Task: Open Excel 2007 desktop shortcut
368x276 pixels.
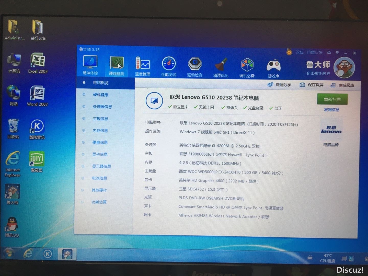Action: [38, 63]
